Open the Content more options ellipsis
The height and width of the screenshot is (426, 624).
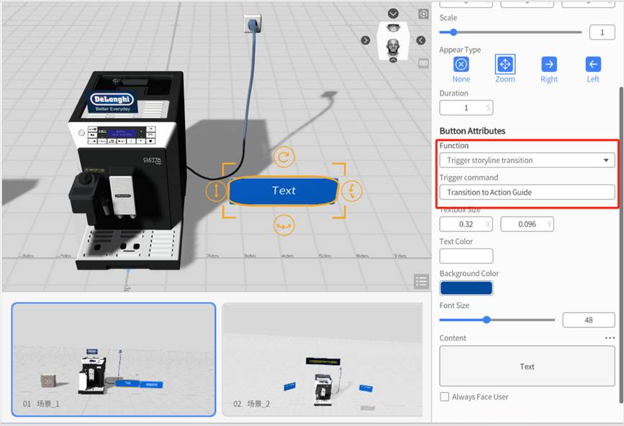[x=610, y=338]
